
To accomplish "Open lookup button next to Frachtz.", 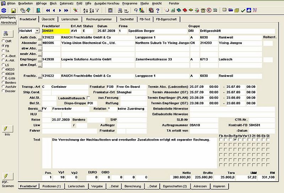I will click(40, 76).
